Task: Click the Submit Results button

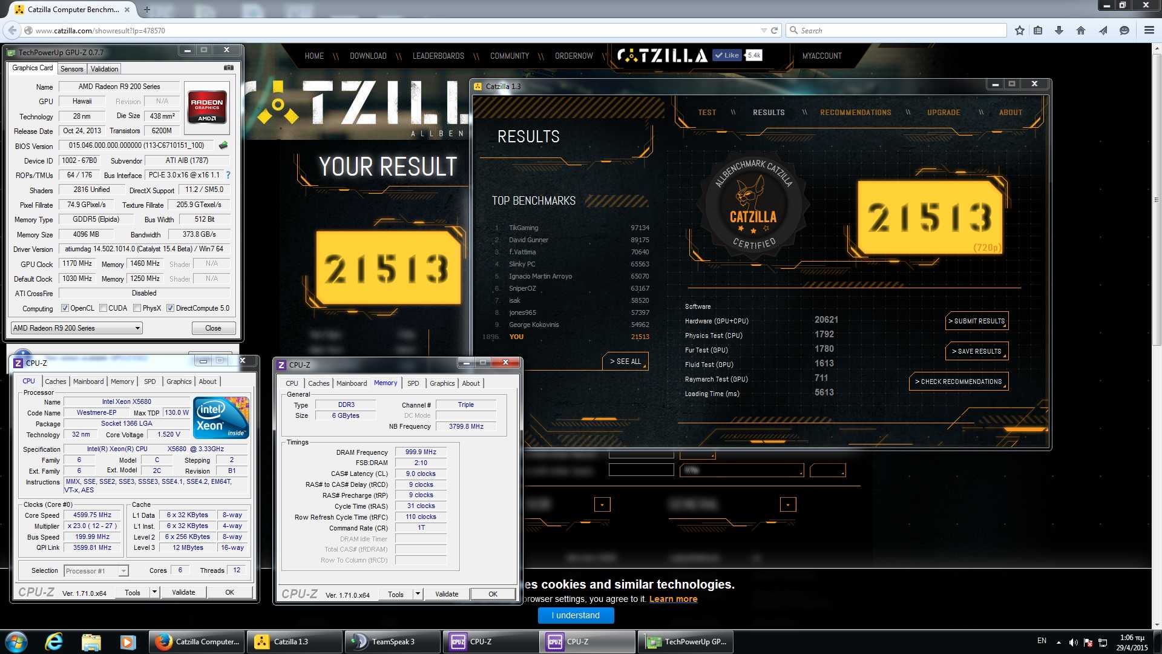Action: [976, 321]
